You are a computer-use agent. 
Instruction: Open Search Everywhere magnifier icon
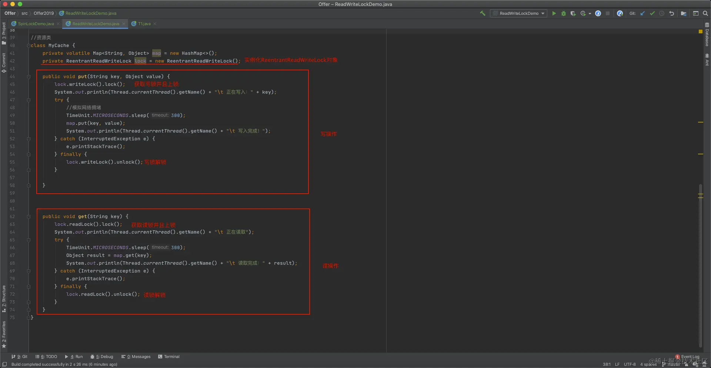[705, 13]
